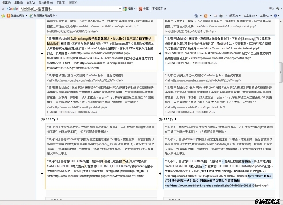Click the youtube.com/watch link text in left column

[85, 80]
